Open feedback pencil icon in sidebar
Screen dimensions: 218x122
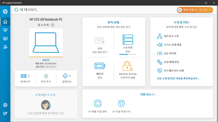[5, 114]
